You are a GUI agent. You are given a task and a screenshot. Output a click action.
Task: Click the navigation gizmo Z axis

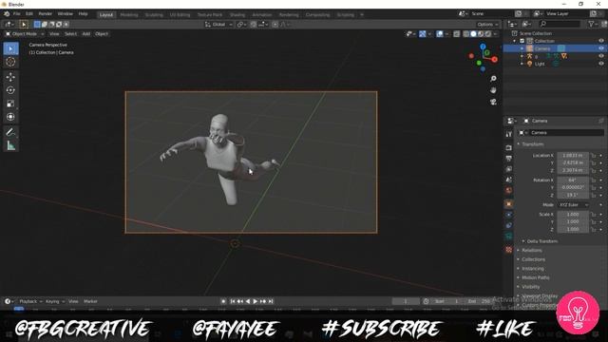coord(483,47)
